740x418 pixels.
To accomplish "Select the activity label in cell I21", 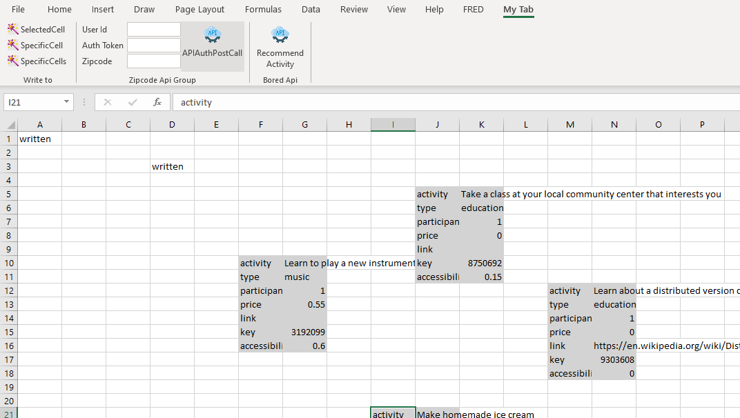I will (x=393, y=413).
